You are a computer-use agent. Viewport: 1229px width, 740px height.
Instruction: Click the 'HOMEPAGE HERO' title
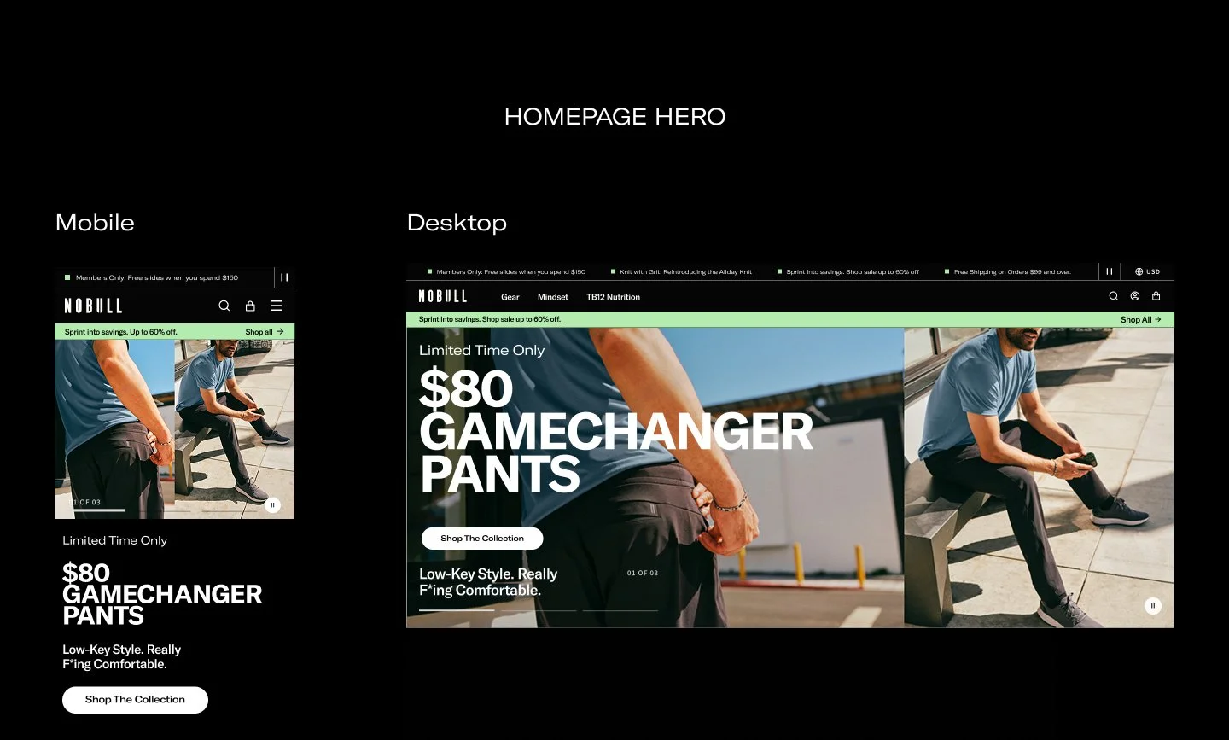(x=614, y=116)
